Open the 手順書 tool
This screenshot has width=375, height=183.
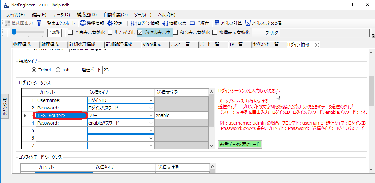click(x=192, y=23)
